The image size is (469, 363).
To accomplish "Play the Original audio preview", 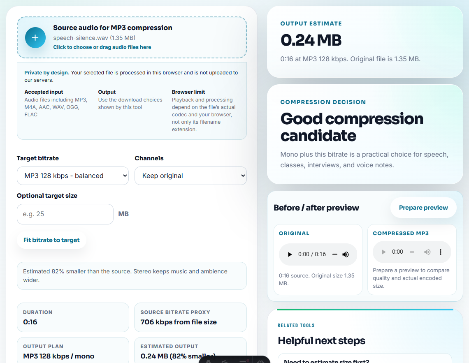I will tap(290, 254).
